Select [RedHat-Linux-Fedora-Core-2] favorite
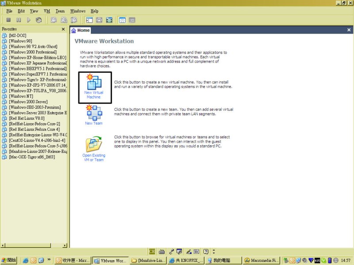Viewport: 354px width, 265px height. 35,124
